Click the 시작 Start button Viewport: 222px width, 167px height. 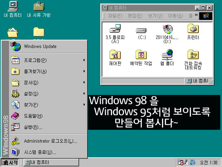[10, 162]
